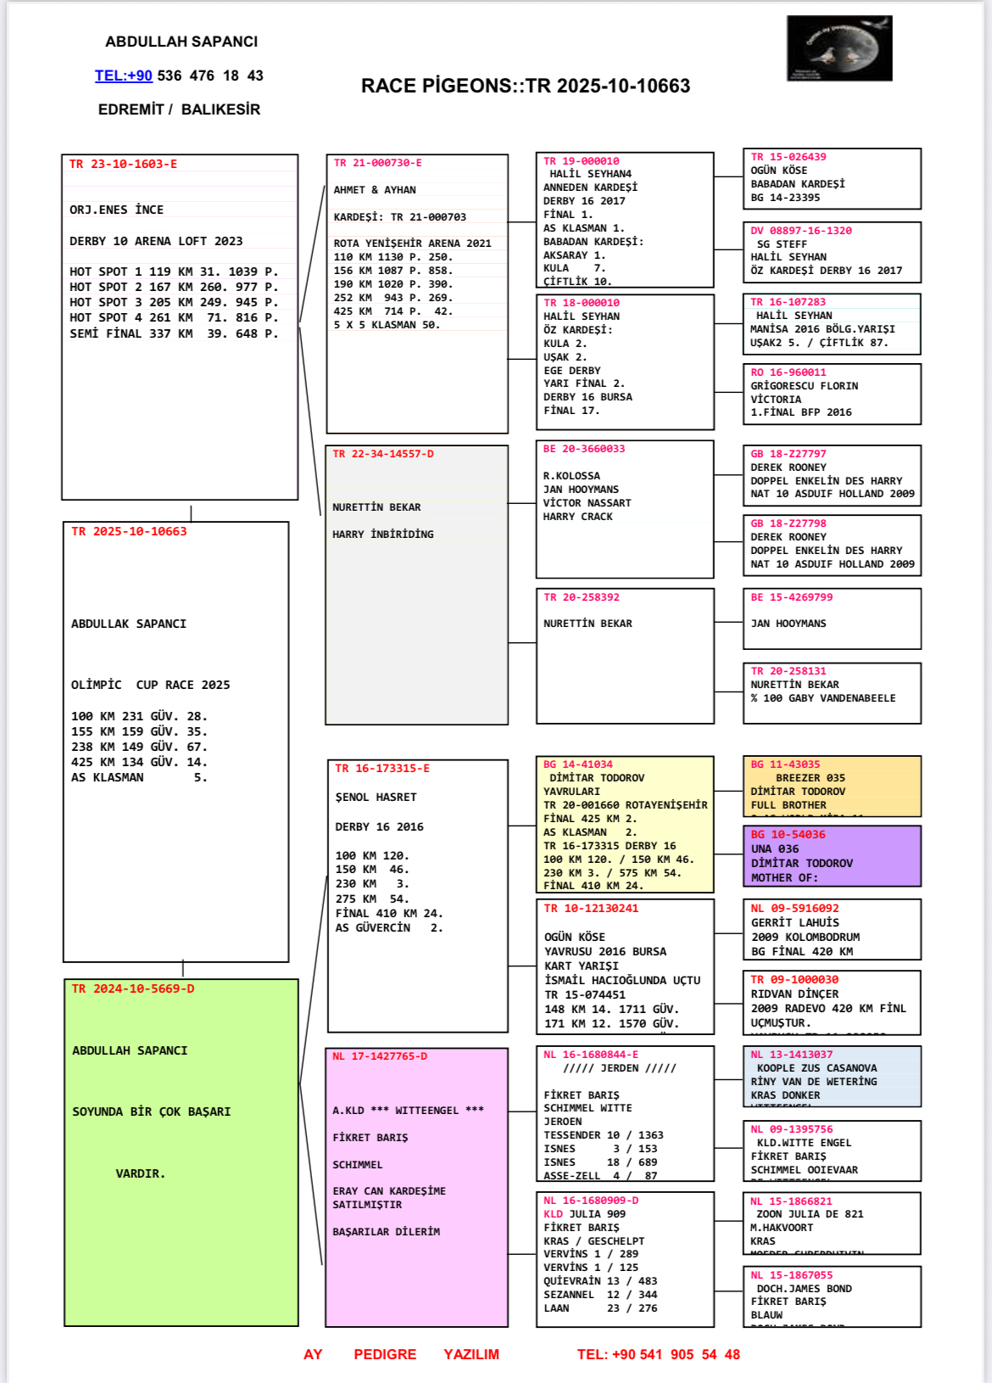Viewport: 992px width, 1383px height.
Task: Select the TR 19-000010 Halil Seyhan4 box
Action: 624,220
